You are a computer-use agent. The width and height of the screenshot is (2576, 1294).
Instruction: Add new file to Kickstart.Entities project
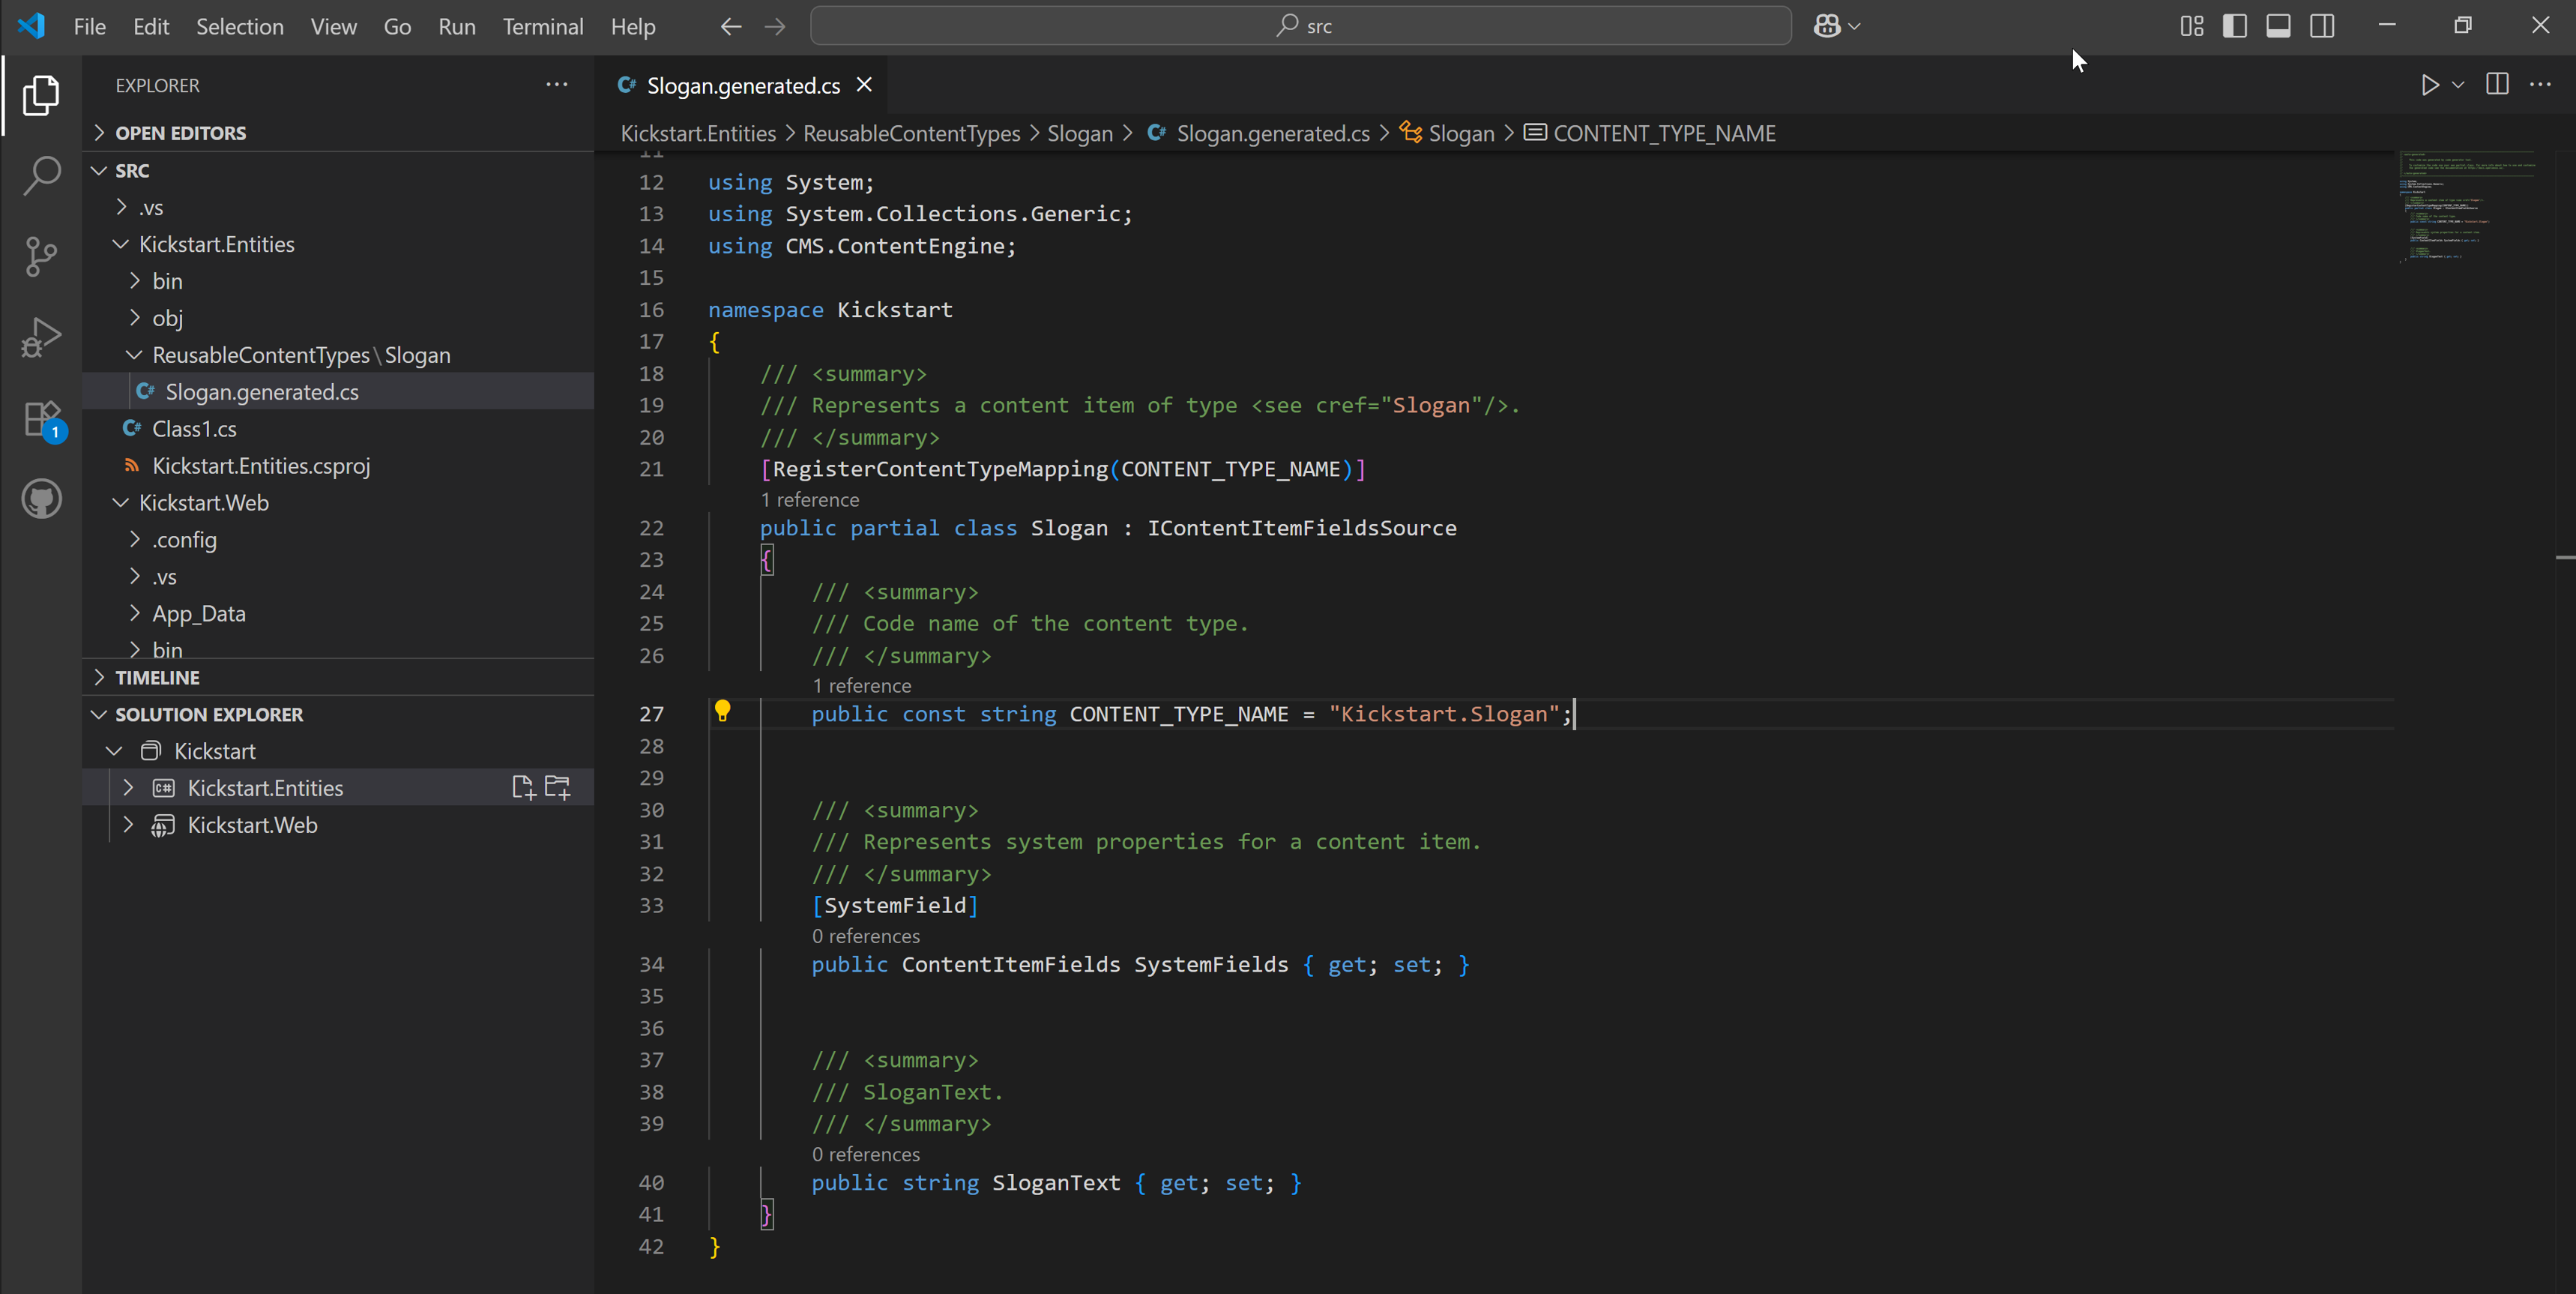(x=523, y=788)
